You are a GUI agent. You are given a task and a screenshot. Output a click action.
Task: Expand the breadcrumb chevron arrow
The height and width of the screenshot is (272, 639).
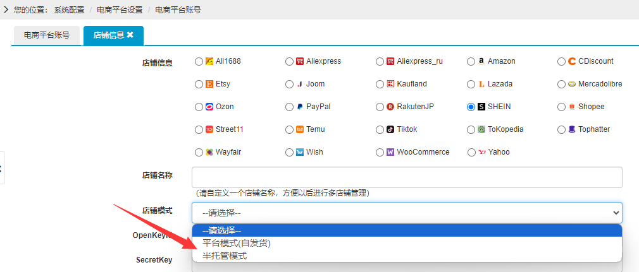coord(6,9)
